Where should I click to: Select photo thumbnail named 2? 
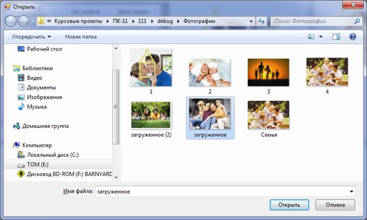[209, 73]
